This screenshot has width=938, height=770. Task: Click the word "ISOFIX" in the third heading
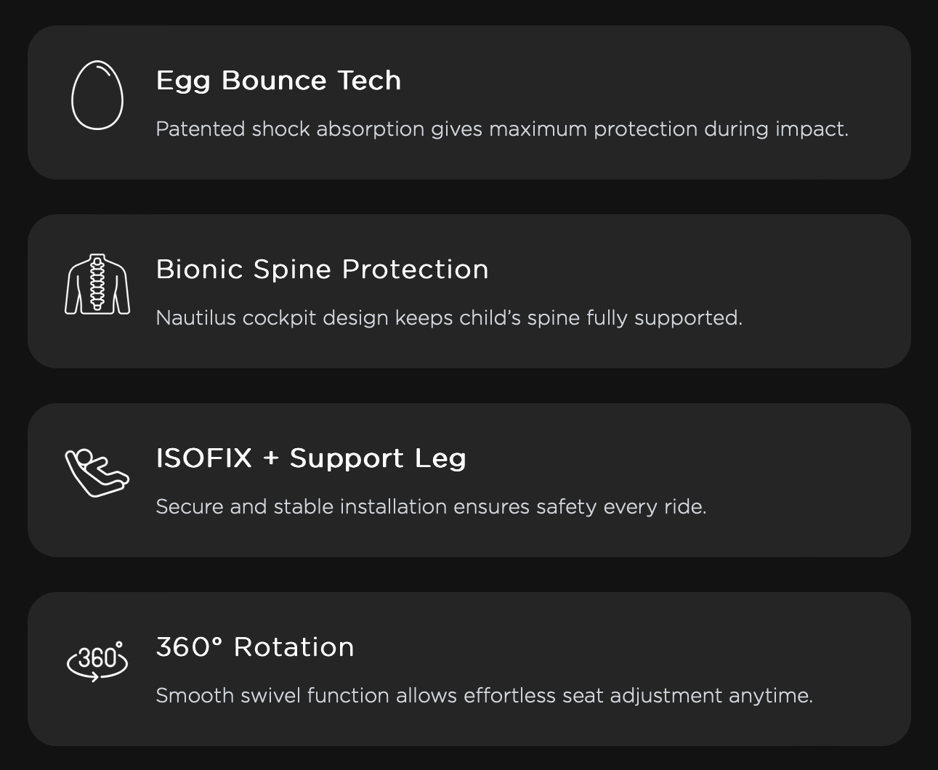(204, 458)
